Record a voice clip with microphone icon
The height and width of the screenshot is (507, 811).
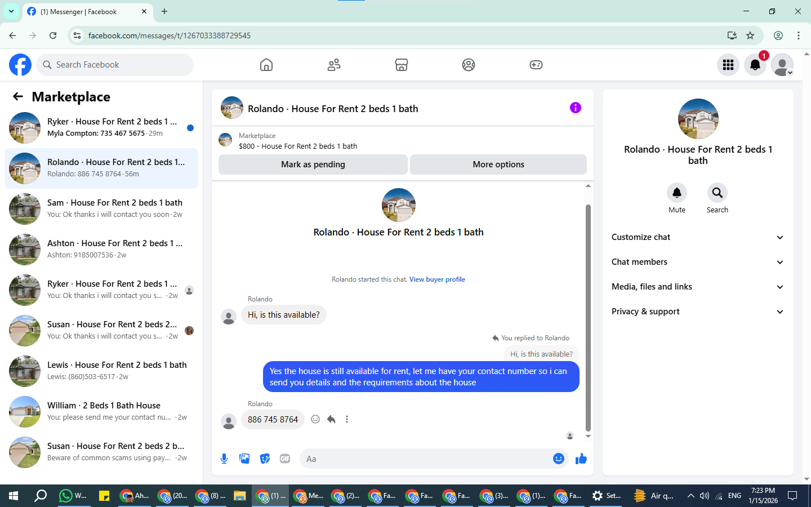pos(224,459)
